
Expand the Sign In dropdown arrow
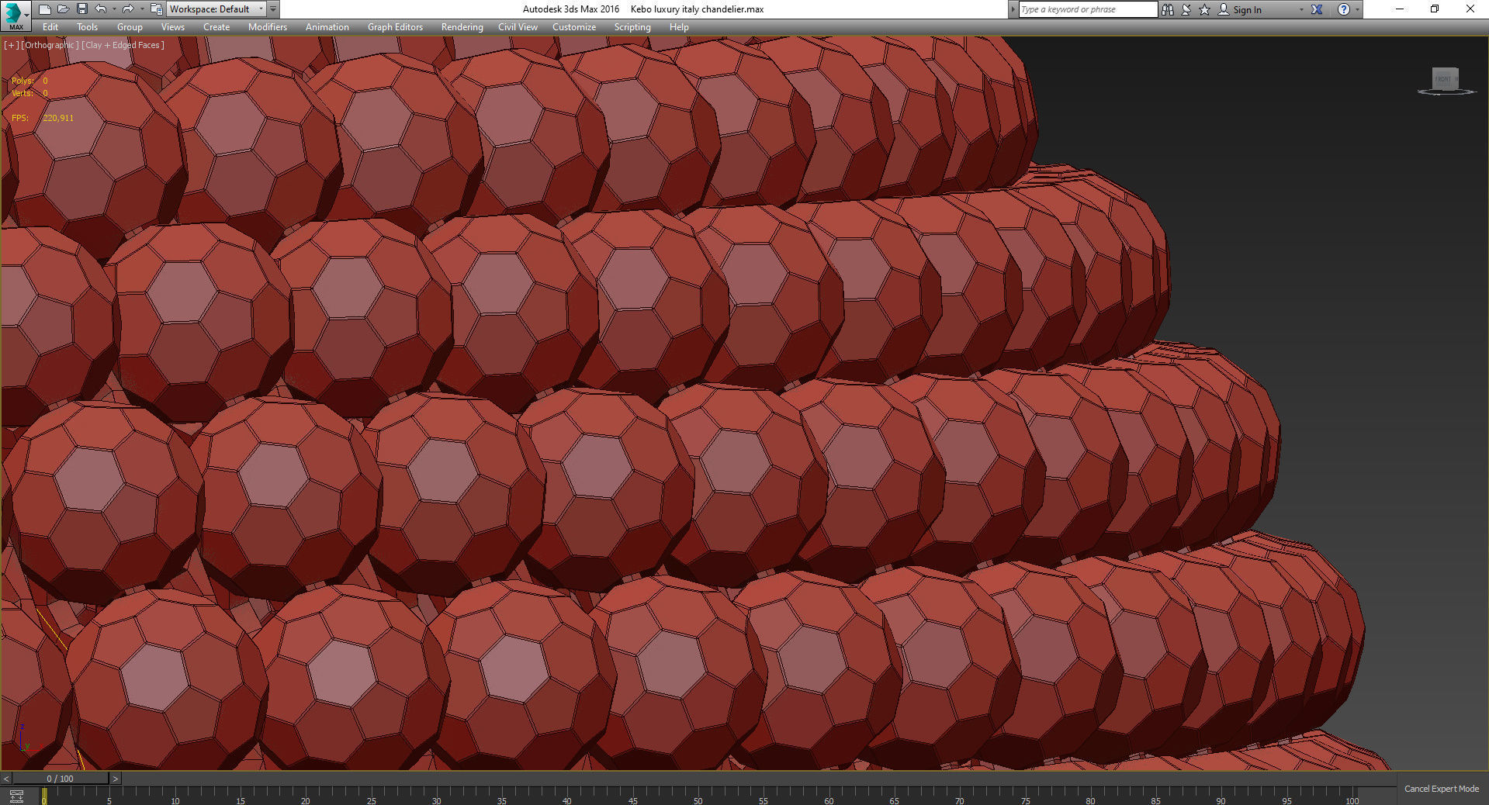[1301, 9]
